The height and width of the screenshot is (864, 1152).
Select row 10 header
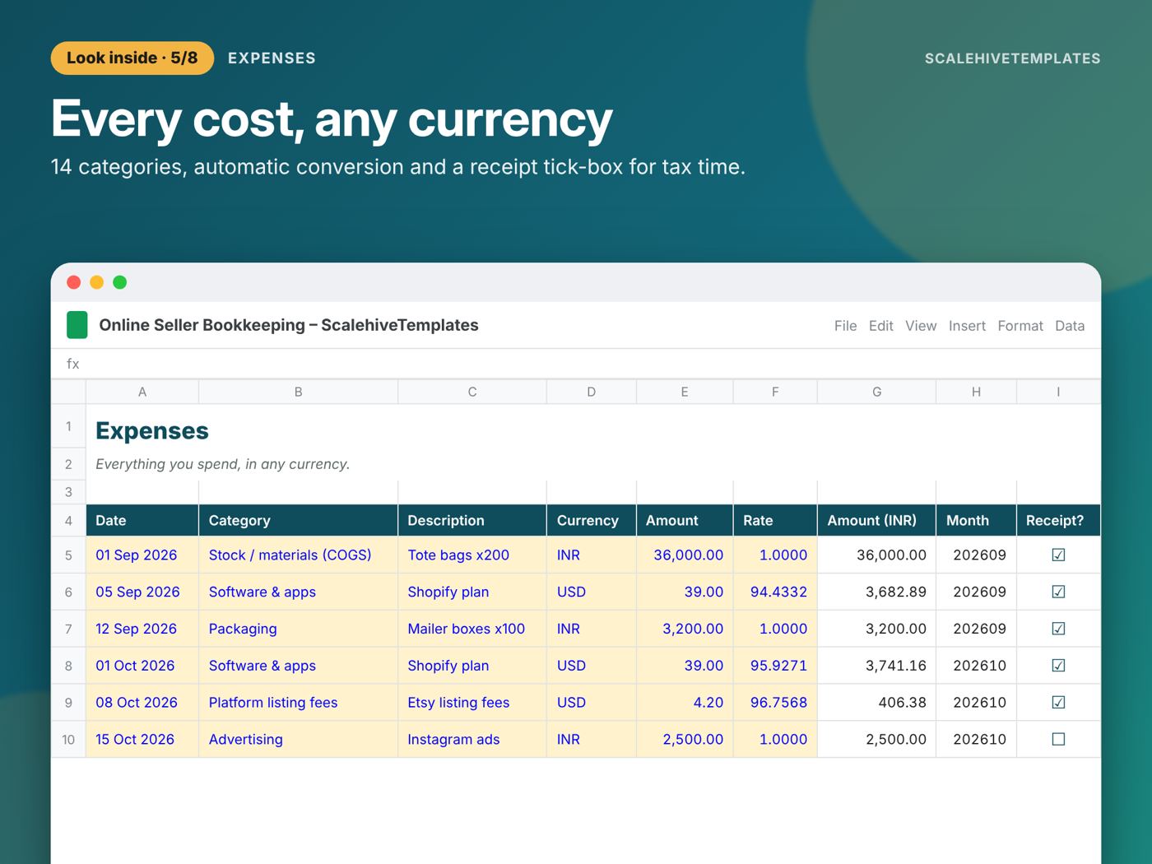tap(68, 739)
